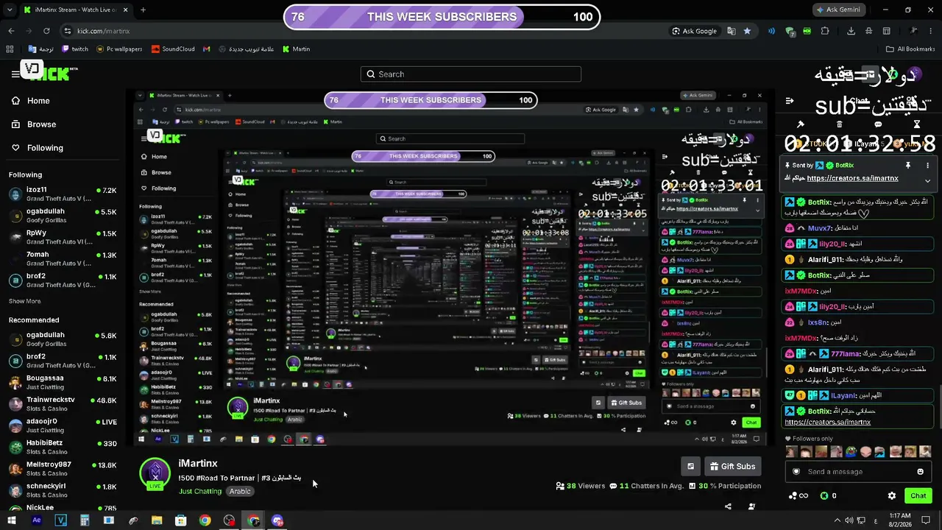Open Trainwreckstv in Recommended list
The width and height of the screenshot is (942, 530).
click(63, 403)
